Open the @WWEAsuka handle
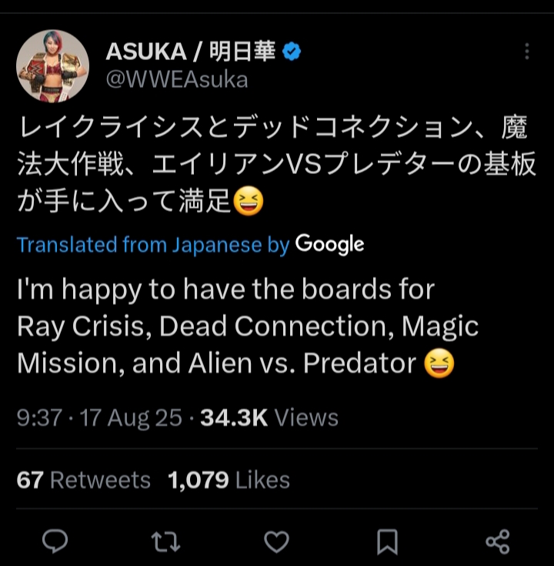Viewport: 554px width, 566px height. pos(177,80)
